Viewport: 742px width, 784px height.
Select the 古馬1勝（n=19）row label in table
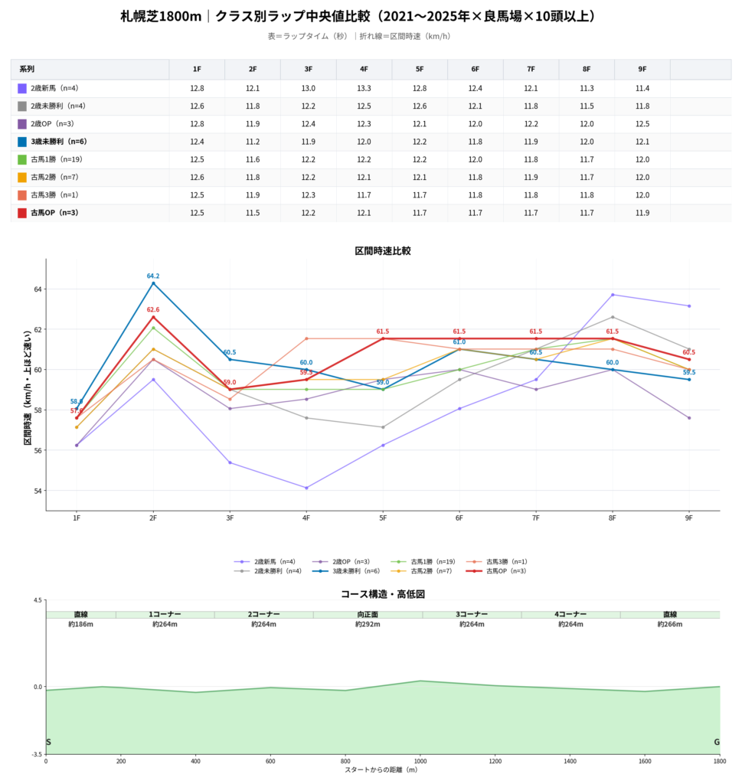click(x=57, y=159)
